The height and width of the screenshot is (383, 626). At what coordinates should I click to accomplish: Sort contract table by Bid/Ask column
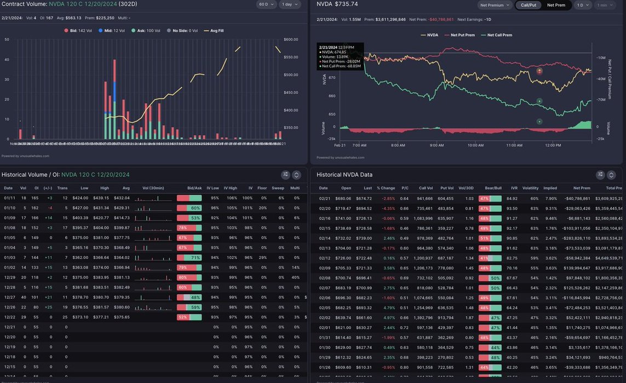194,188
